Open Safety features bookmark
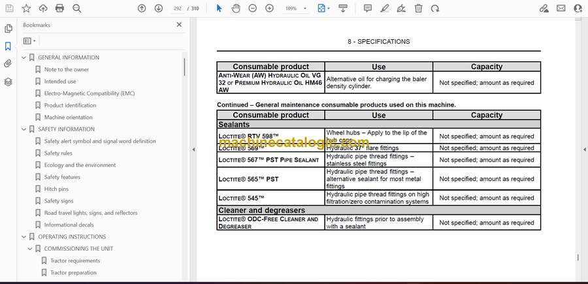This screenshot has height=284, width=588. (62, 177)
